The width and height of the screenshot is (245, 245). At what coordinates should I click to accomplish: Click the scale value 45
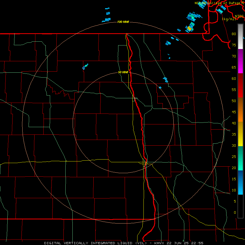coord(234,112)
